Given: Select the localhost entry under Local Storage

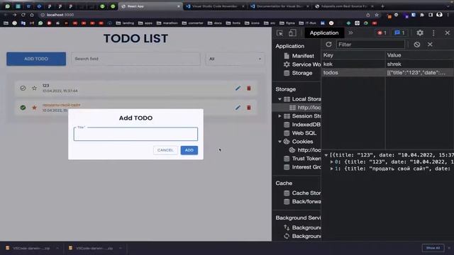Looking at the screenshot, I should tap(305, 108).
